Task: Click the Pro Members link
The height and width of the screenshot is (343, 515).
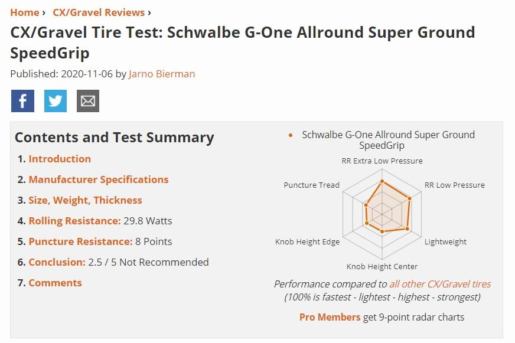Action: 330,317
